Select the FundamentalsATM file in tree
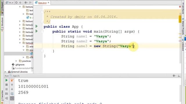This screenshot has height=104, width=186. (22, 68)
